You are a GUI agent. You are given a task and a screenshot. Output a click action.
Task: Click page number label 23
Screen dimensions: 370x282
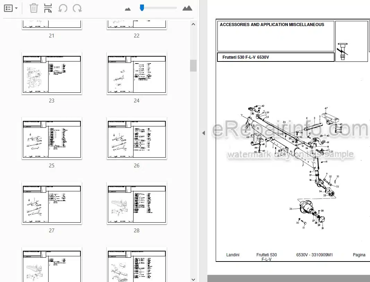pyautogui.click(x=52, y=101)
